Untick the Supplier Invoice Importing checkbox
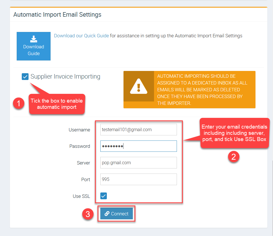The image size is (273, 236). point(25,77)
